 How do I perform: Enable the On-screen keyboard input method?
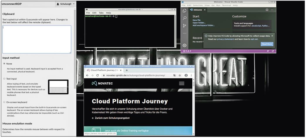pos(4,102)
